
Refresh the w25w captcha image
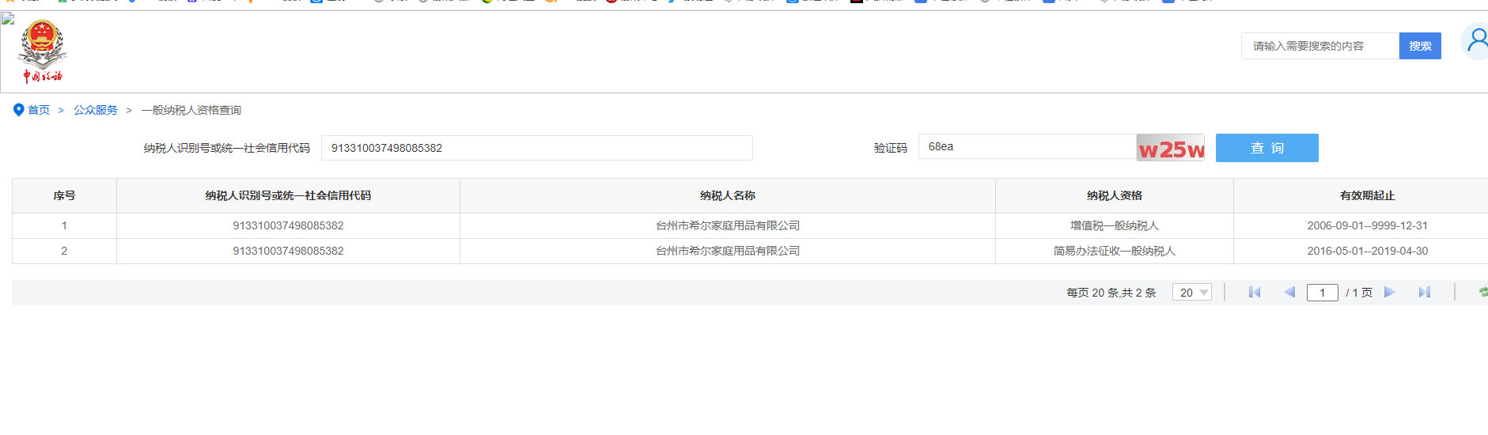(x=1170, y=148)
